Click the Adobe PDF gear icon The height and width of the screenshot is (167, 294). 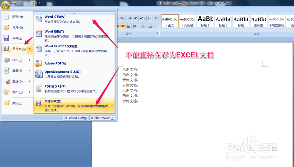tap(39, 64)
